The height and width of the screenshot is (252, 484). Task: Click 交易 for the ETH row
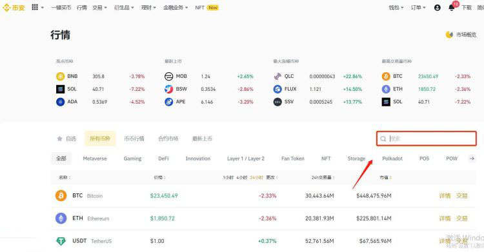point(462,218)
